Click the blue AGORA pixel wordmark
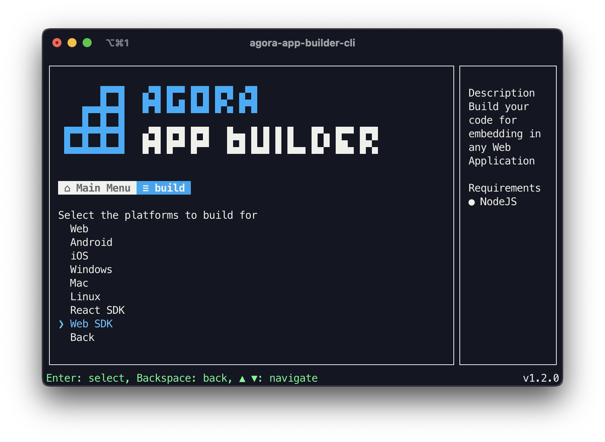The image size is (605, 442). pyautogui.click(x=200, y=100)
